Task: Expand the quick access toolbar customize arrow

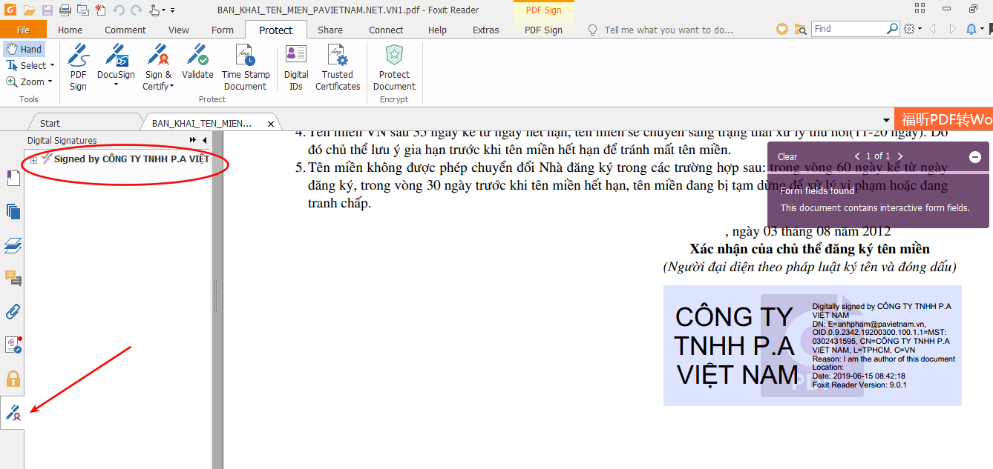Action: (173, 10)
